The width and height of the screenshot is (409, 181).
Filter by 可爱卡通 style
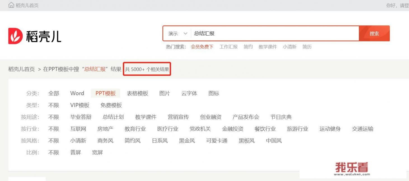(x=217, y=141)
